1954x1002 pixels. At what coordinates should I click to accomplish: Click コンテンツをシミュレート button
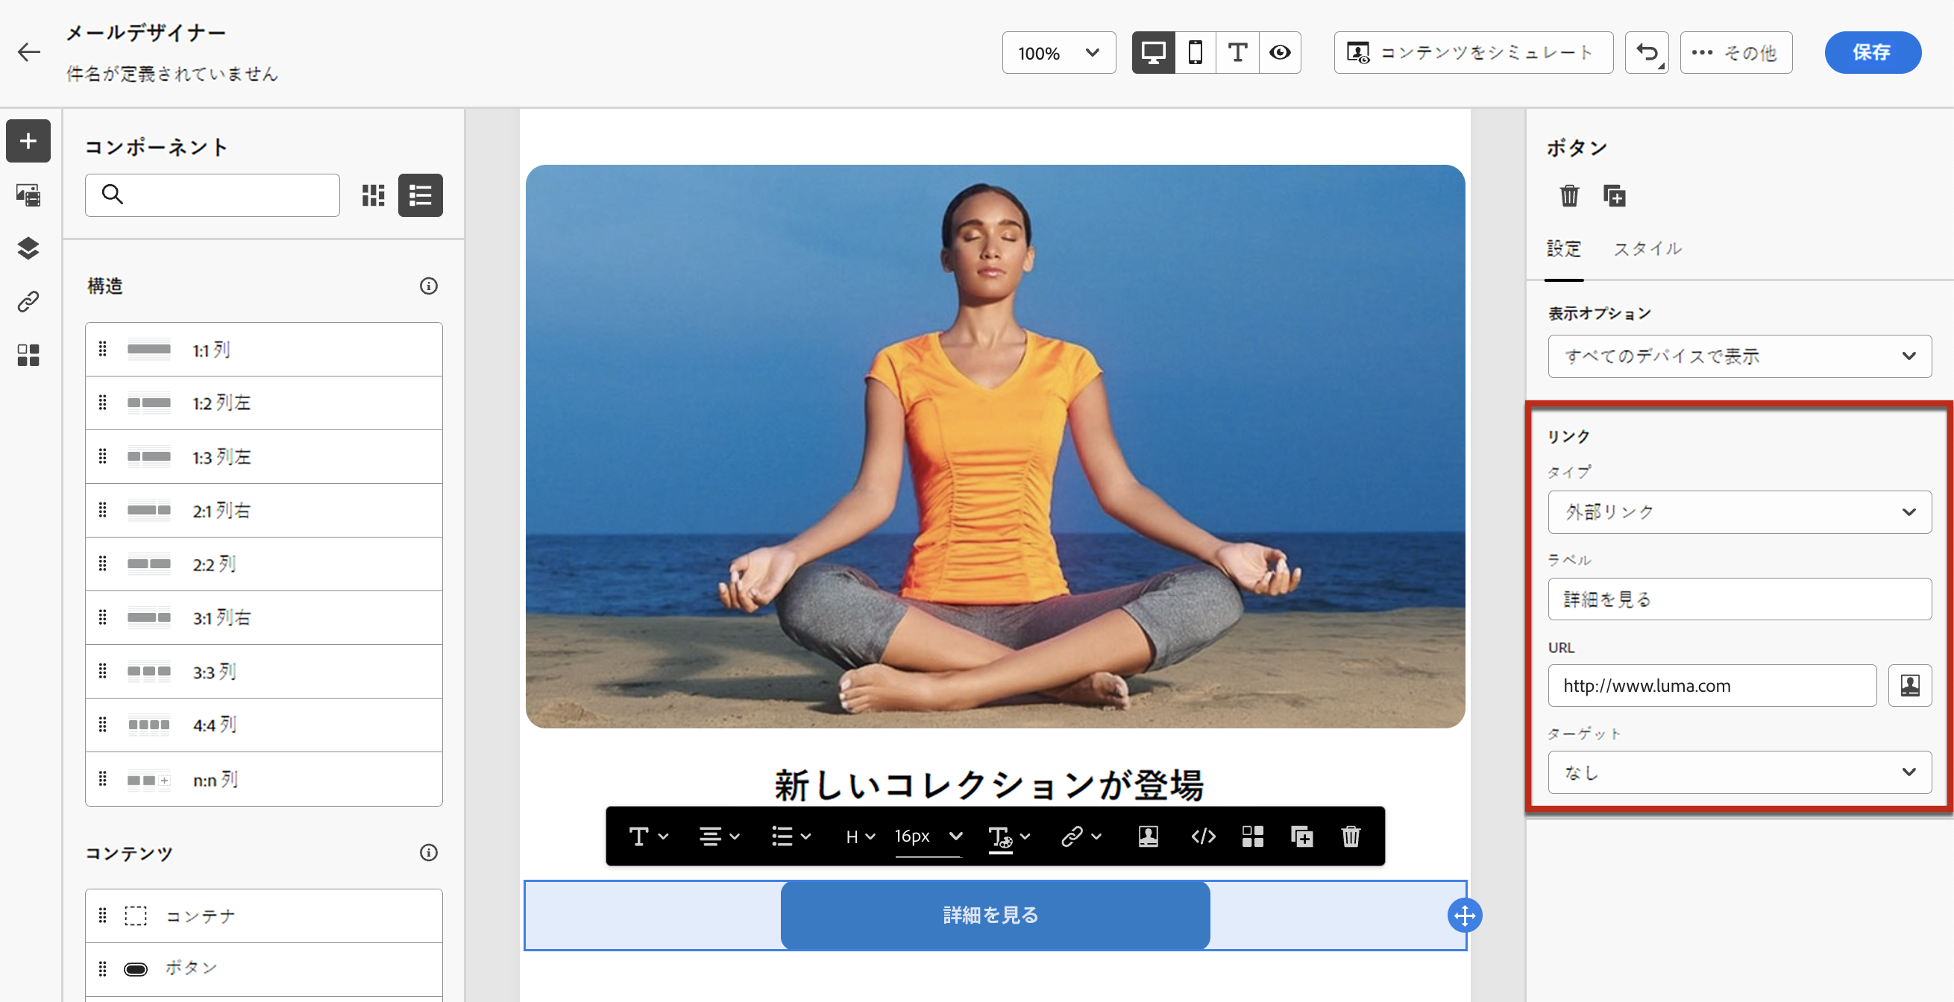1472,52
